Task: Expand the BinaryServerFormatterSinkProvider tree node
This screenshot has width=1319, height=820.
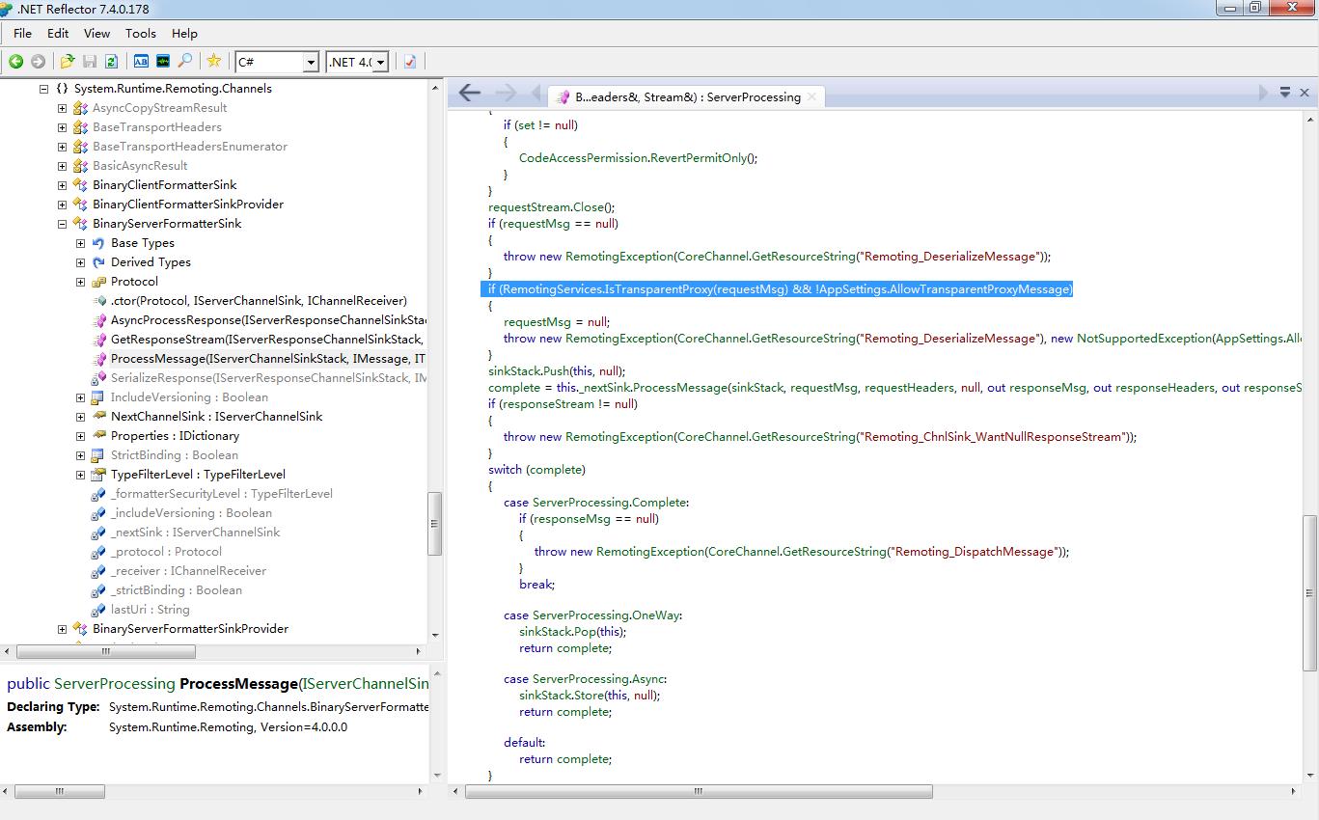Action: [x=62, y=629]
